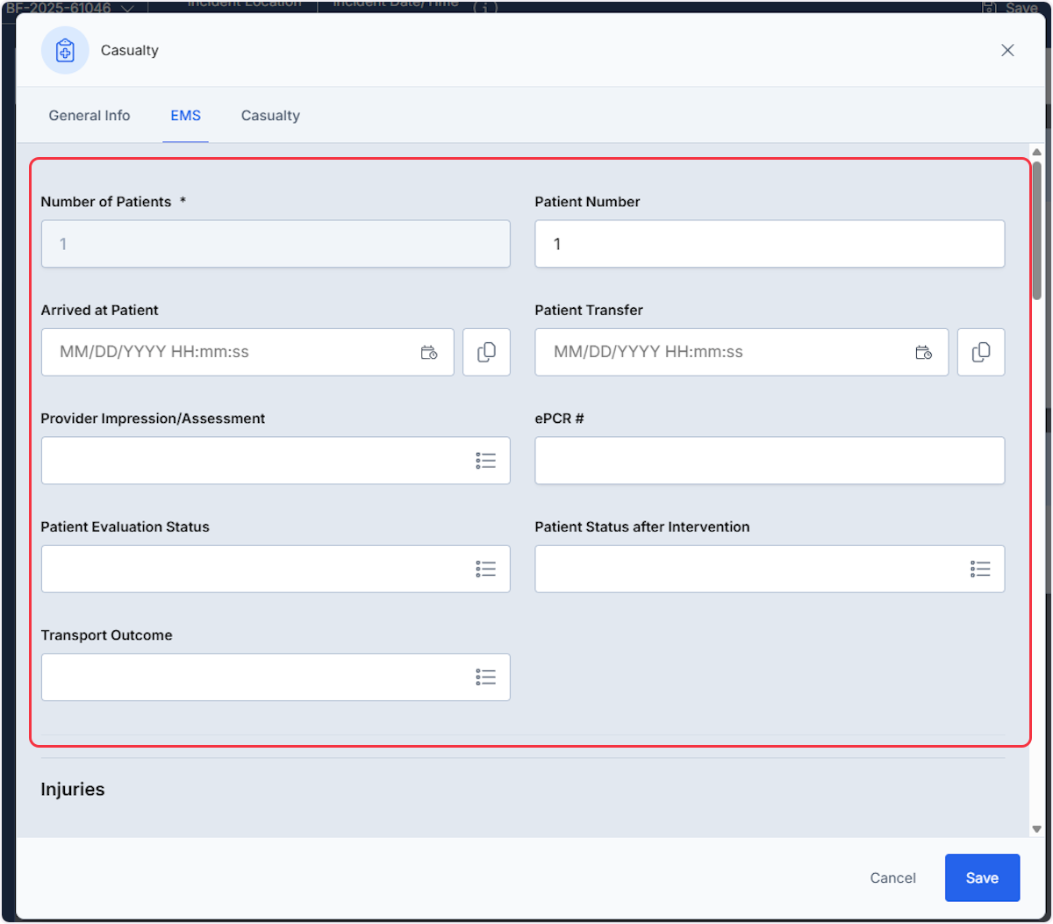Copy time button beside Patient Transfer
Screen dimensions: 1053x924
[981, 352]
